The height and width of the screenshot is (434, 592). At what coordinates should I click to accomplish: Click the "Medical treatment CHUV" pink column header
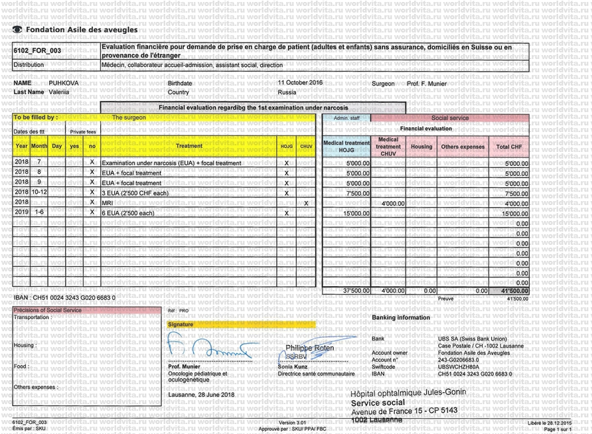click(x=388, y=147)
